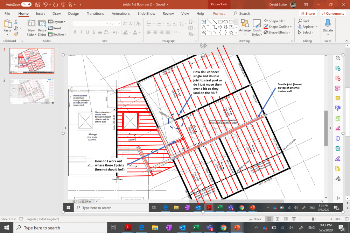Click the Save icon in title bar
Screen dimensions: 350x233
coord(37,5)
